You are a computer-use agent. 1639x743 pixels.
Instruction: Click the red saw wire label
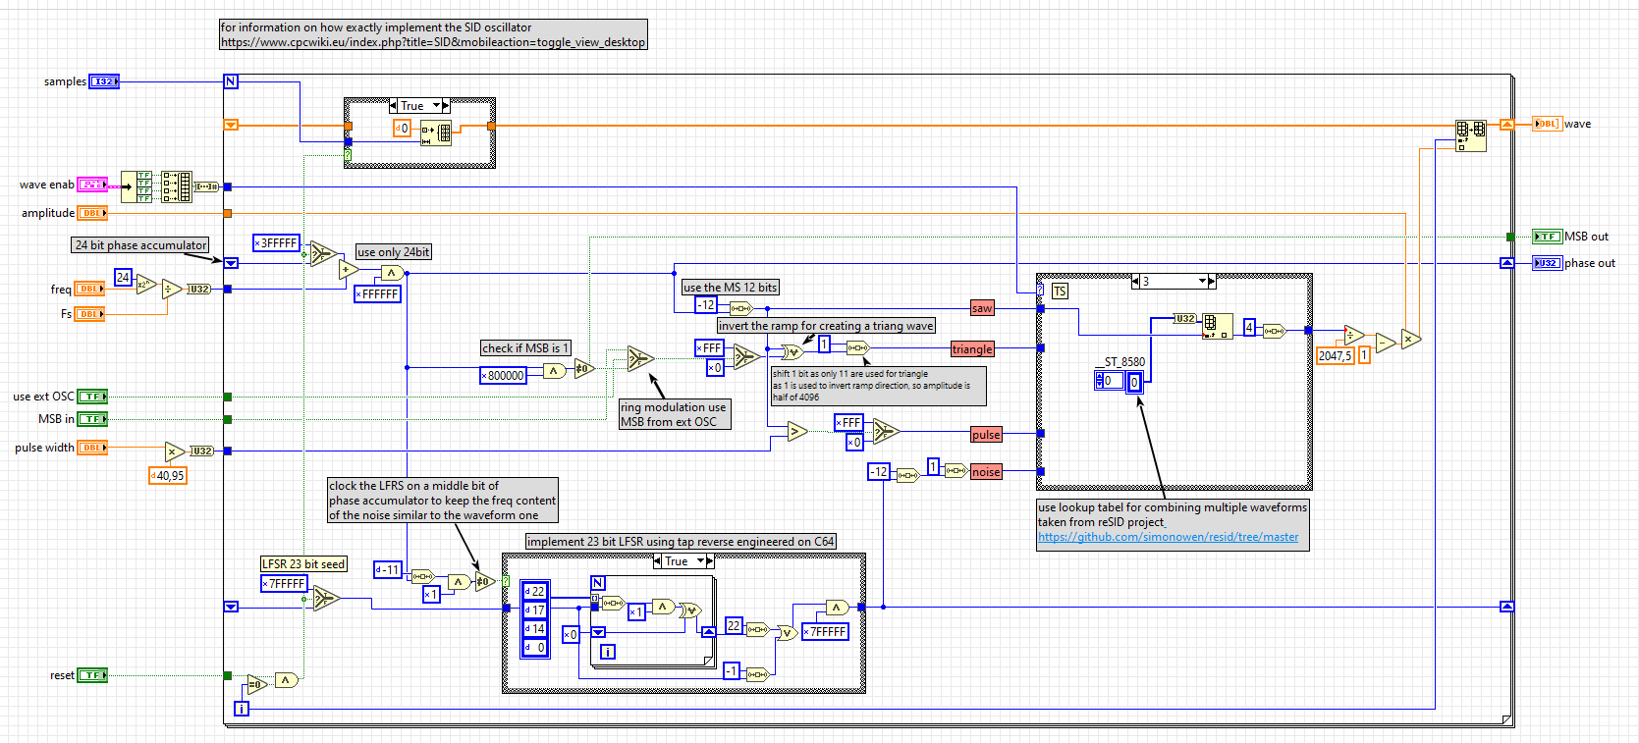(x=982, y=308)
